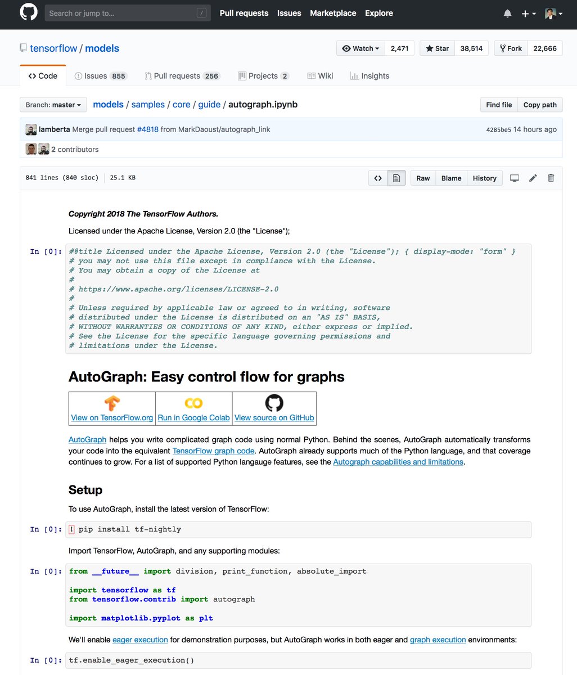
Task: Show the rendered notebook view icon
Action: 396,178
